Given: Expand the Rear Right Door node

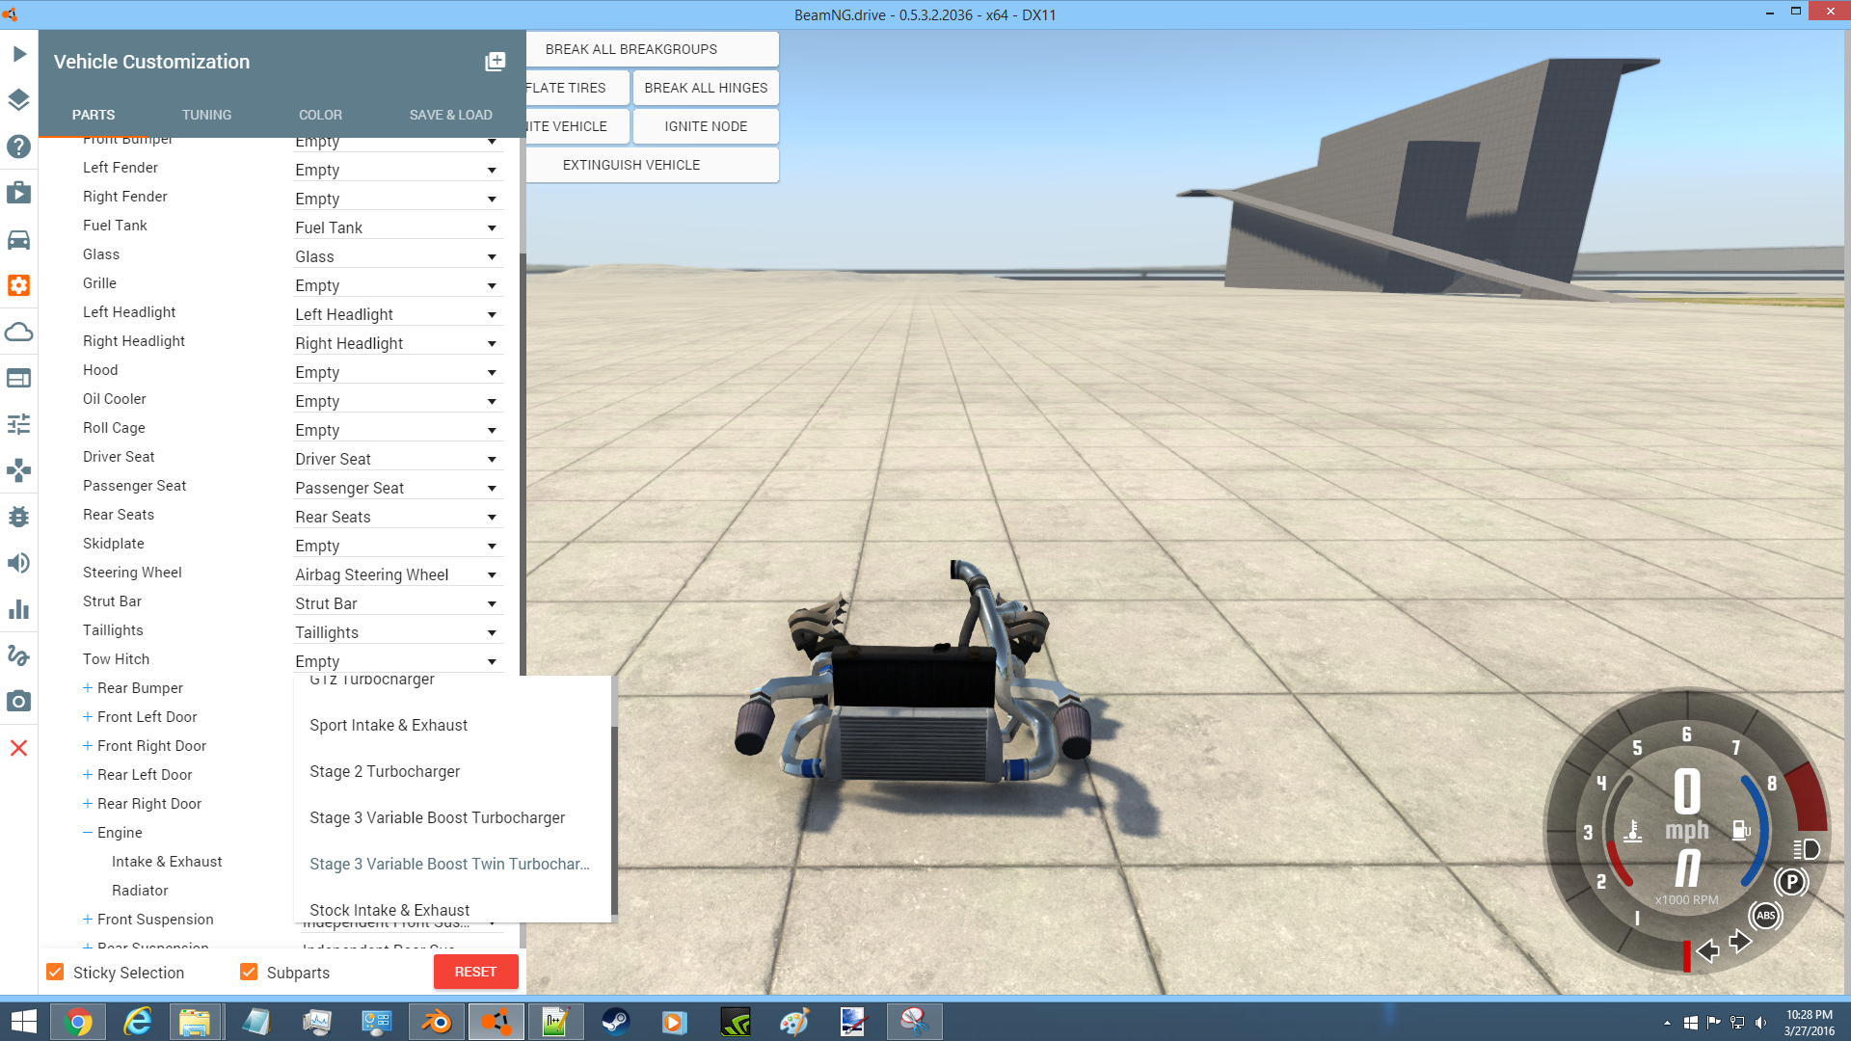Looking at the screenshot, I should coord(88,803).
